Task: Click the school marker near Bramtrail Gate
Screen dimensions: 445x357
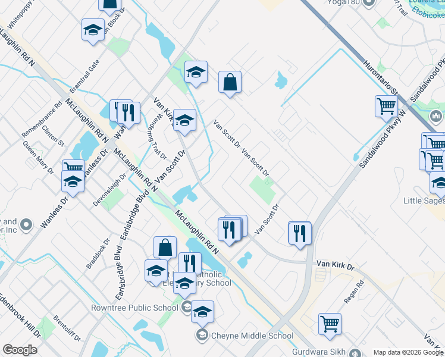Action: 93,31
